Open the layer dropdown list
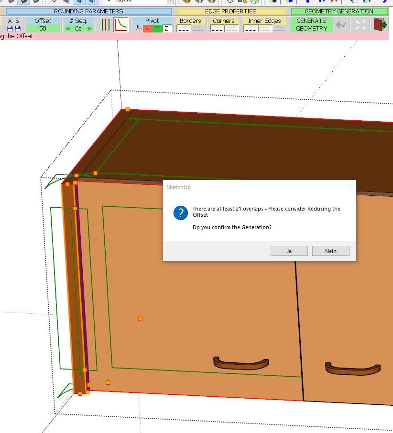Viewport: 393px width, 433px height. pos(170,1)
